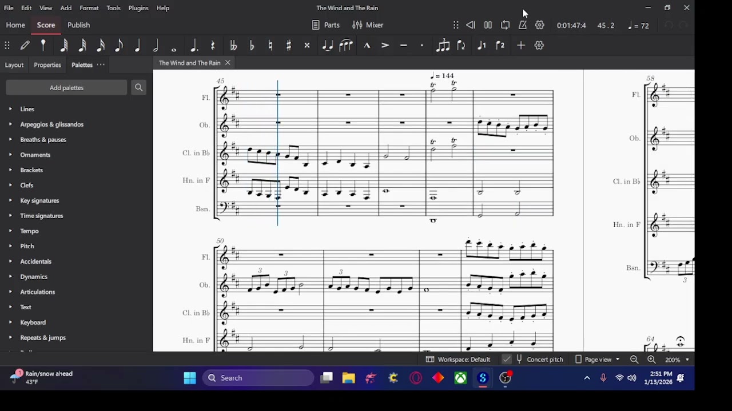
Task: Expand Breaths & pauses palette
Action: point(10,140)
